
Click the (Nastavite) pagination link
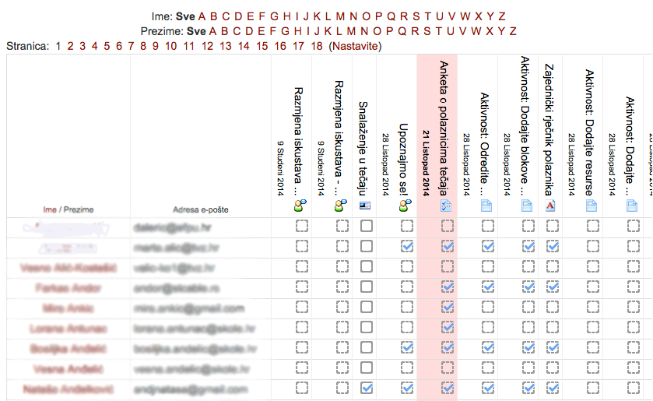[x=355, y=46]
